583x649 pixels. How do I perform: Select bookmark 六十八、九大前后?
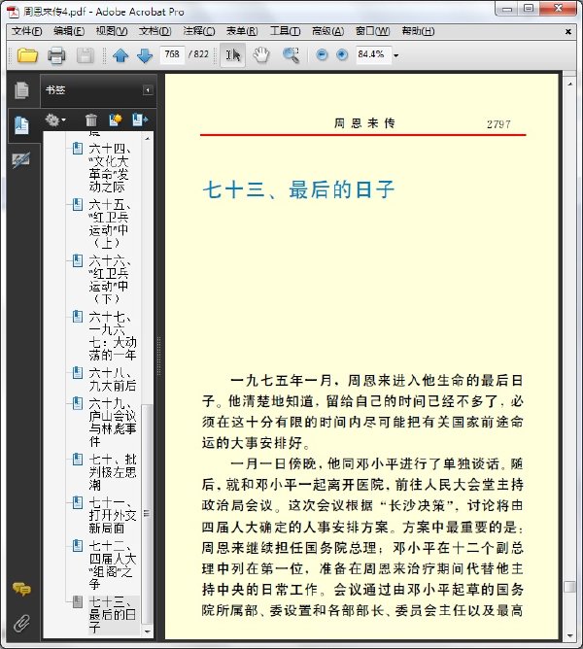tap(112, 379)
